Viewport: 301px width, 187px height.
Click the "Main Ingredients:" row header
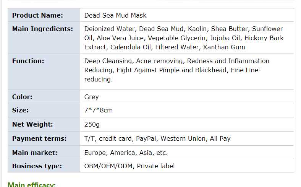pyautogui.click(x=42, y=29)
